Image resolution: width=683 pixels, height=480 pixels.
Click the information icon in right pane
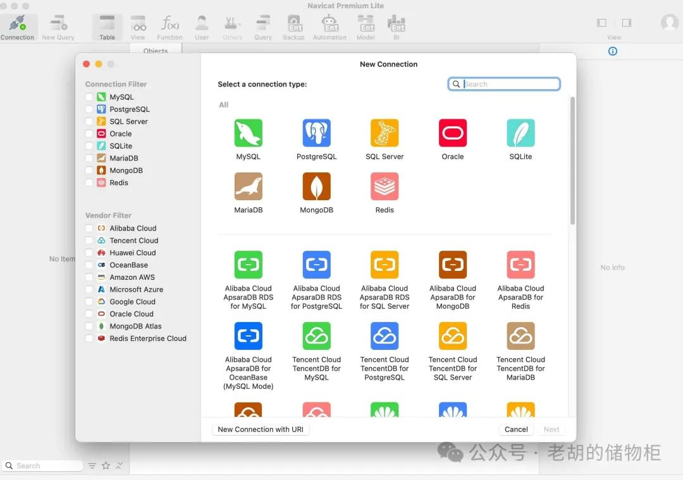pos(612,51)
